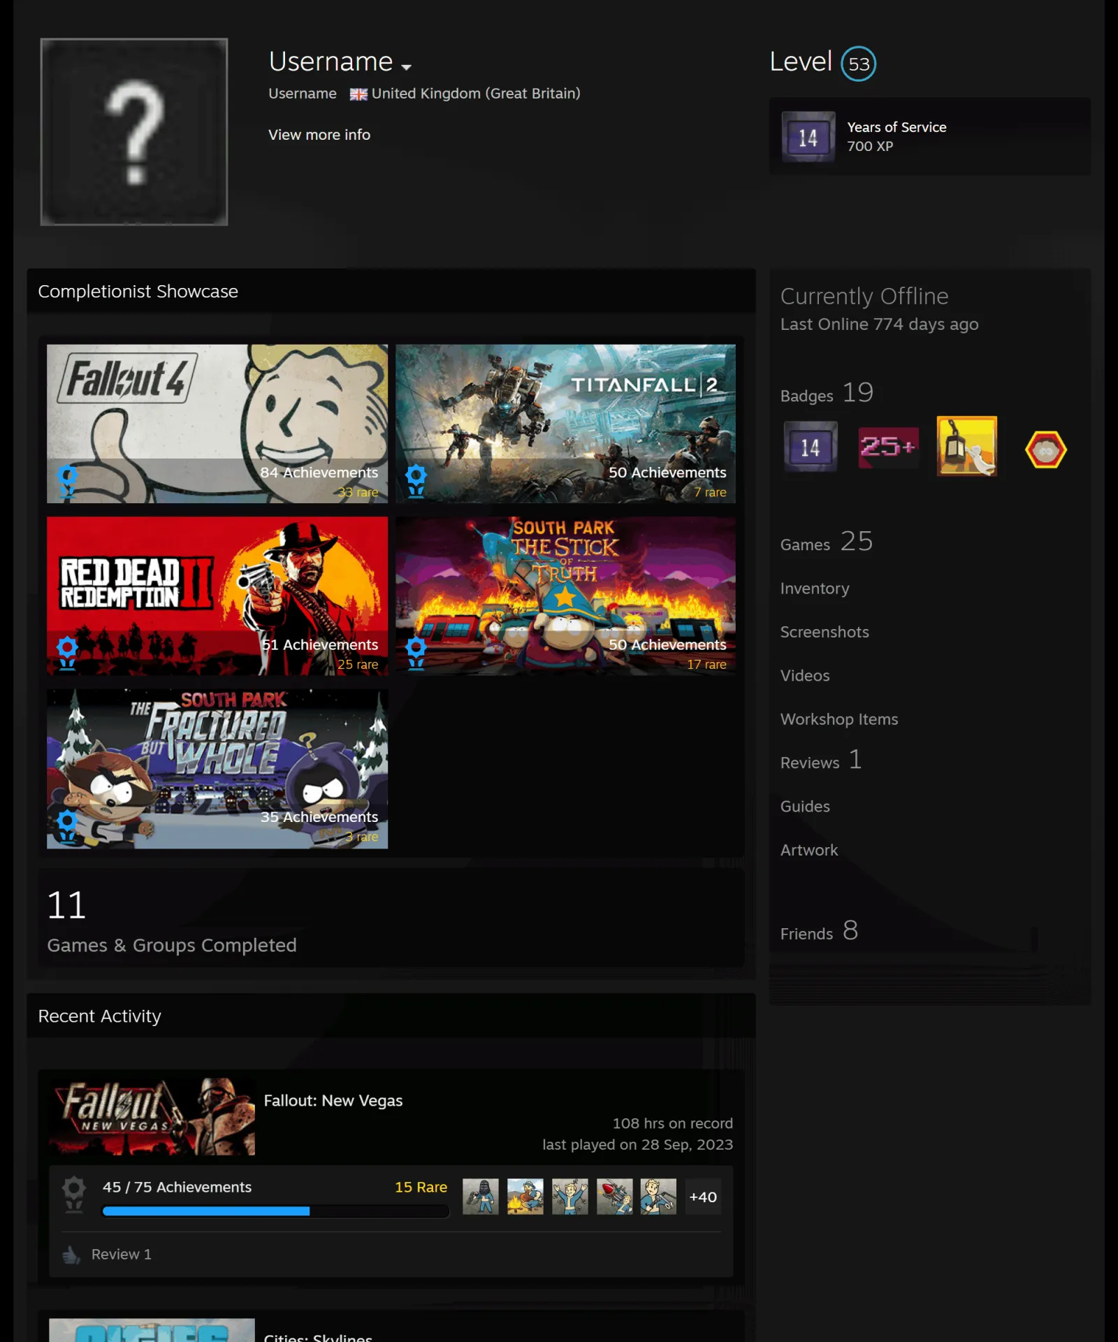The height and width of the screenshot is (1342, 1118).
Task: Open Titanfall 2 showcase tile
Action: (x=565, y=424)
